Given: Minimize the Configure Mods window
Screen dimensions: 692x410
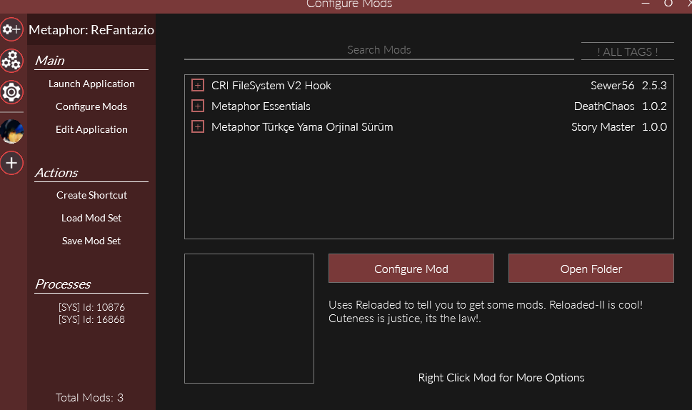Looking at the screenshot, I should [x=645, y=4].
